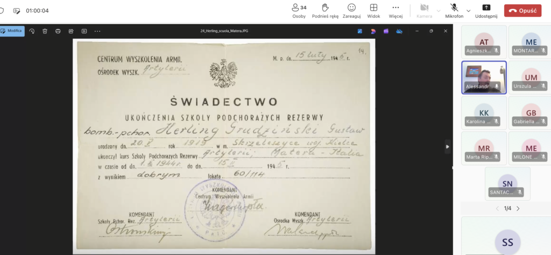
Task: Expand the camera options dropdown arrow
Action: 438,11
